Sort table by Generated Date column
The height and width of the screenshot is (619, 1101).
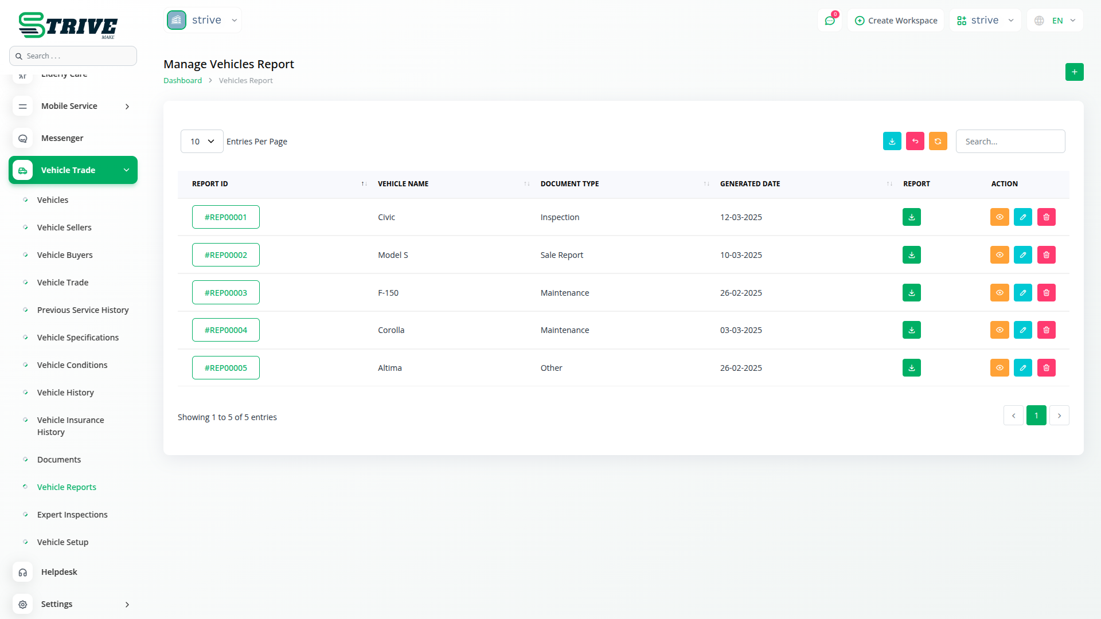point(749,184)
